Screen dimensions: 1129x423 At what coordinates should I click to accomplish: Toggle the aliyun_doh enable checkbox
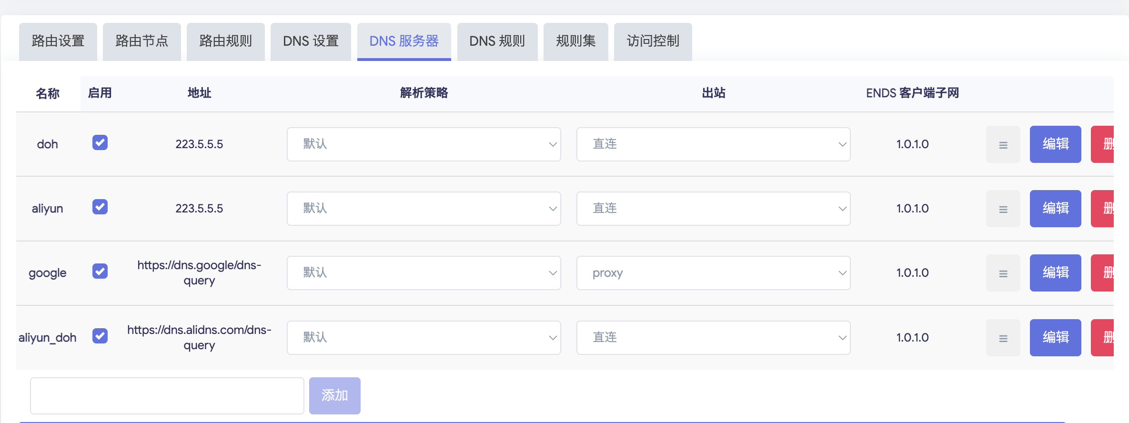(x=100, y=336)
